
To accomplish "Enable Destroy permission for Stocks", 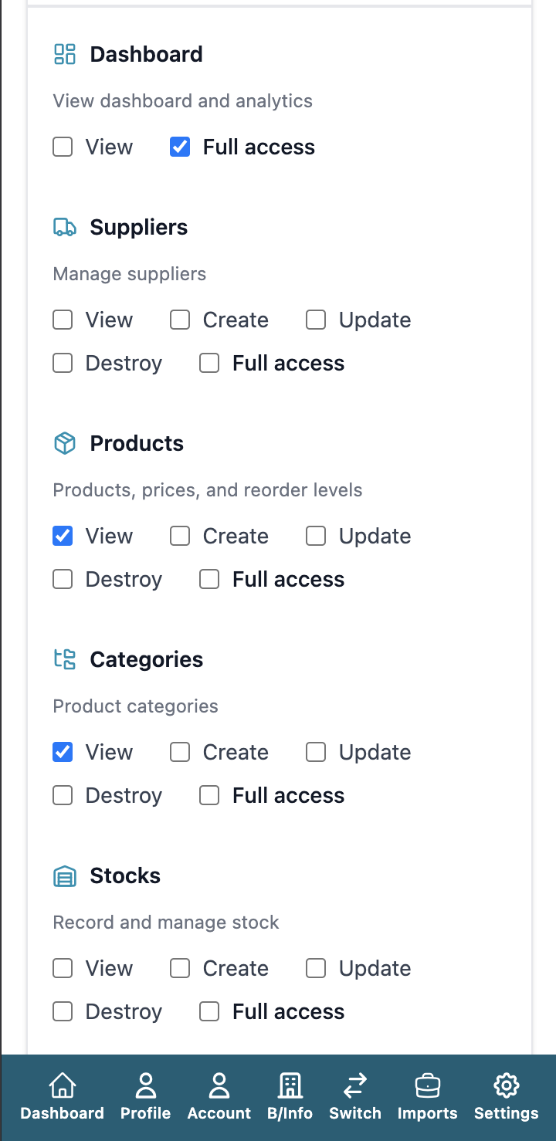I will (x=62, y=1011).
